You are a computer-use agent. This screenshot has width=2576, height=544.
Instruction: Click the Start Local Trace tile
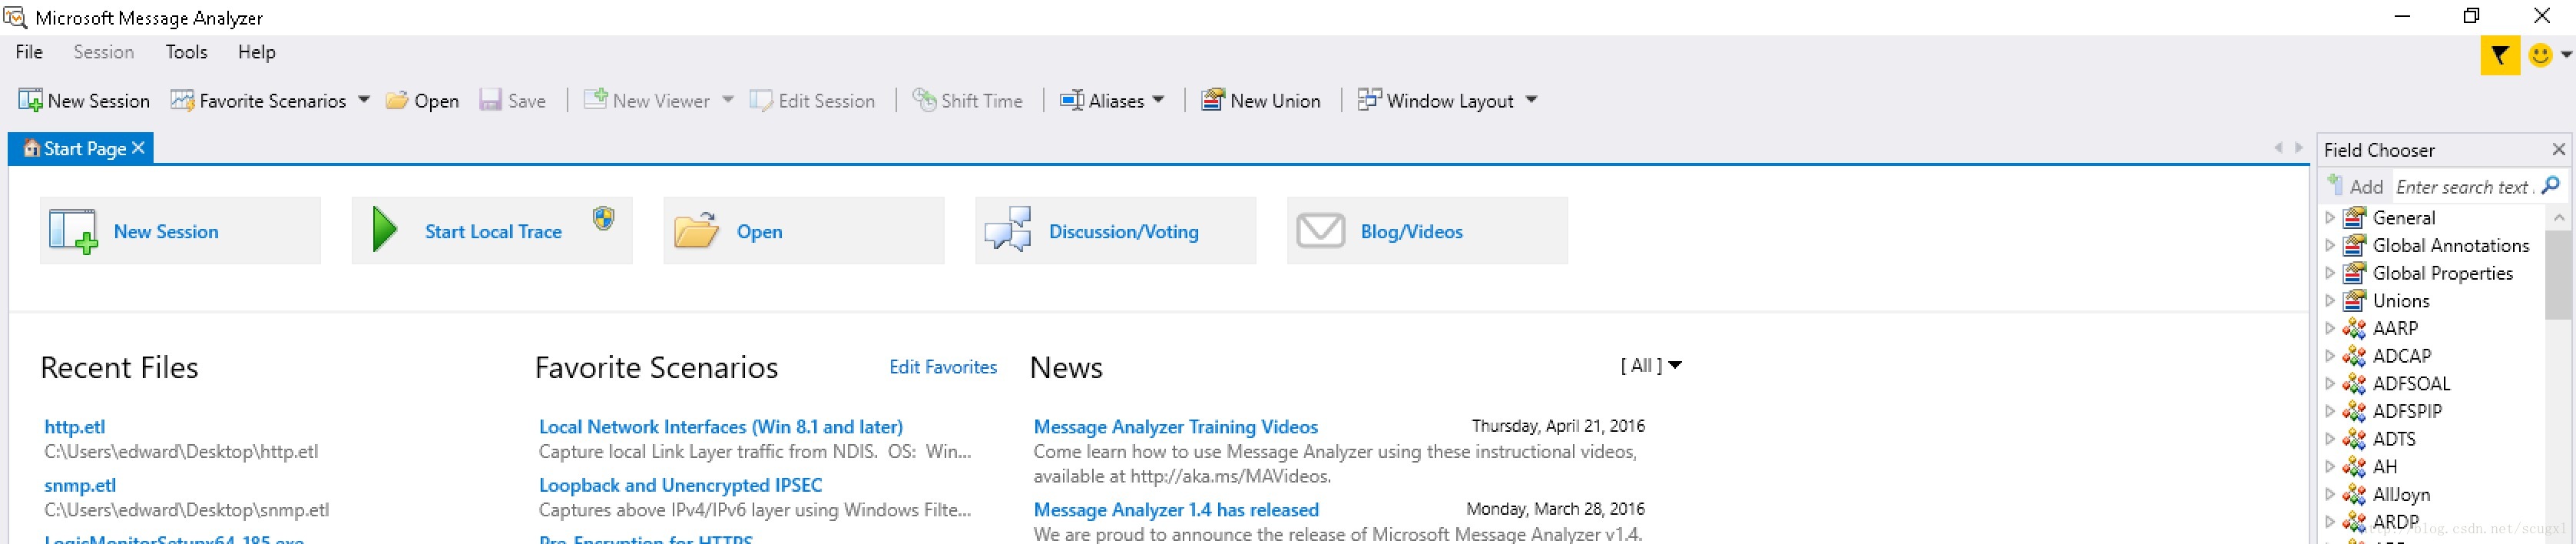492,231
